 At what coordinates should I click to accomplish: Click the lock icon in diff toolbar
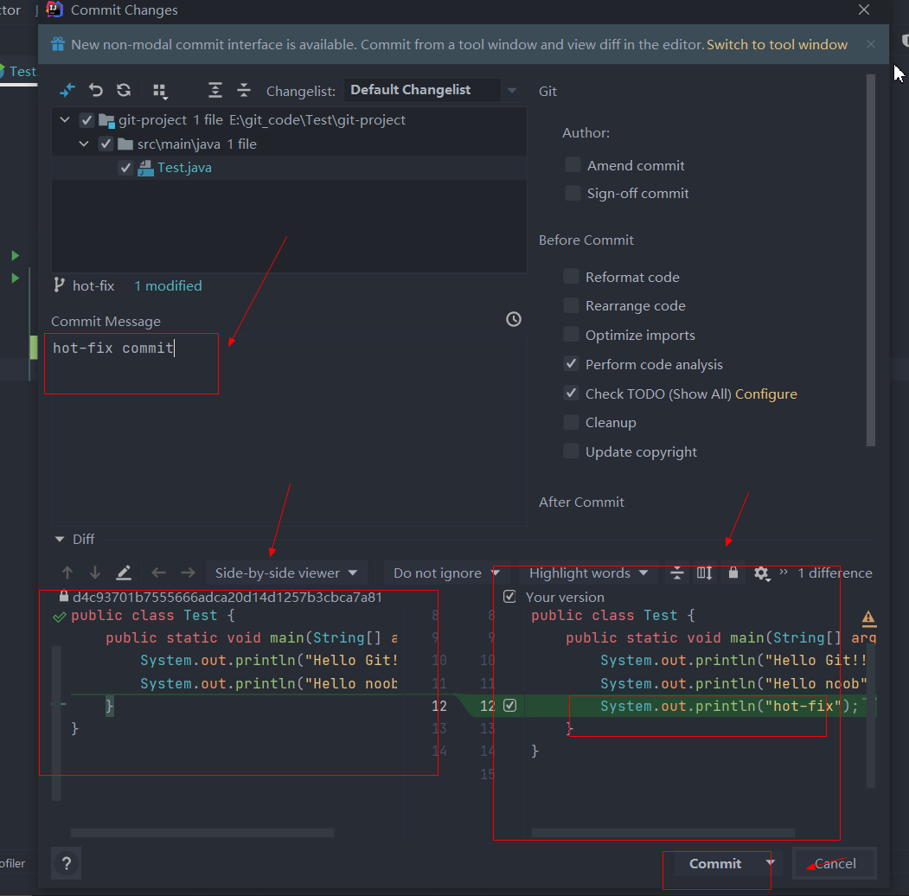733,573
